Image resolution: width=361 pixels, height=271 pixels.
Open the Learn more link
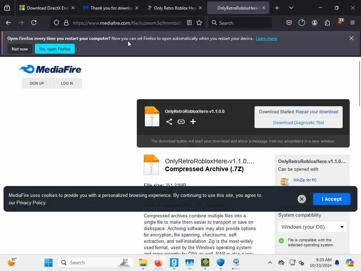click(267, 38)
